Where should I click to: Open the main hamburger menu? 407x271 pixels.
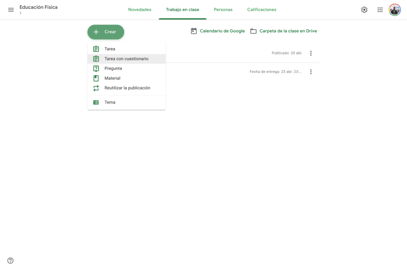[x=11, y=10]
